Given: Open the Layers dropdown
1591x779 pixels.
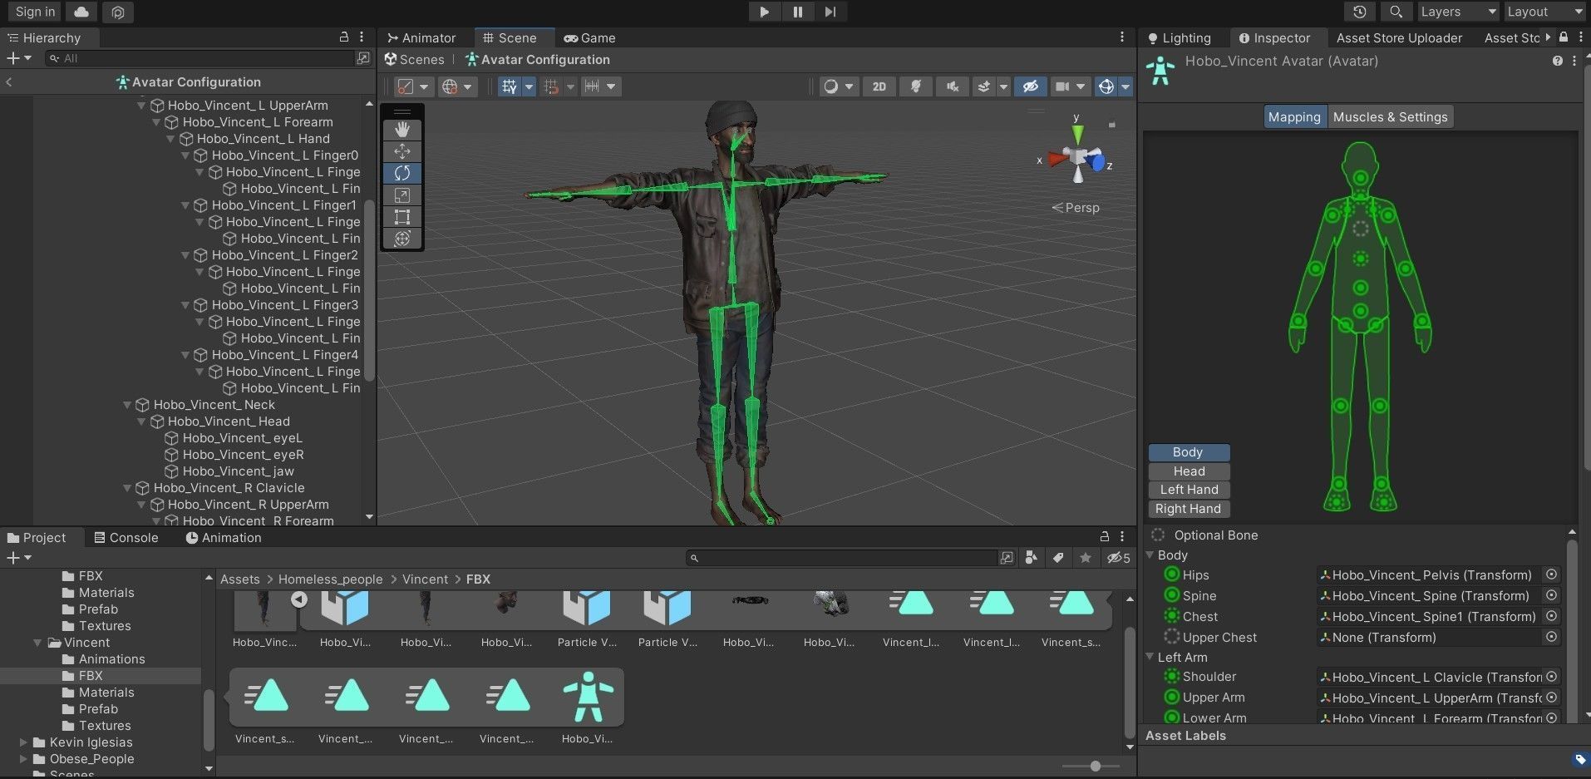Looking at the screenshot, I should 1457,12.
